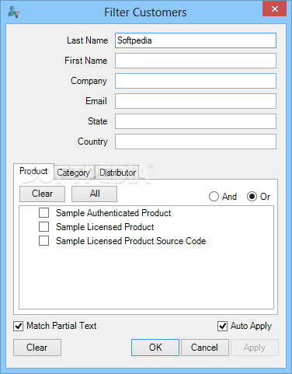Click the Country input field
292x374 pixels.
[x=196, y=142]
